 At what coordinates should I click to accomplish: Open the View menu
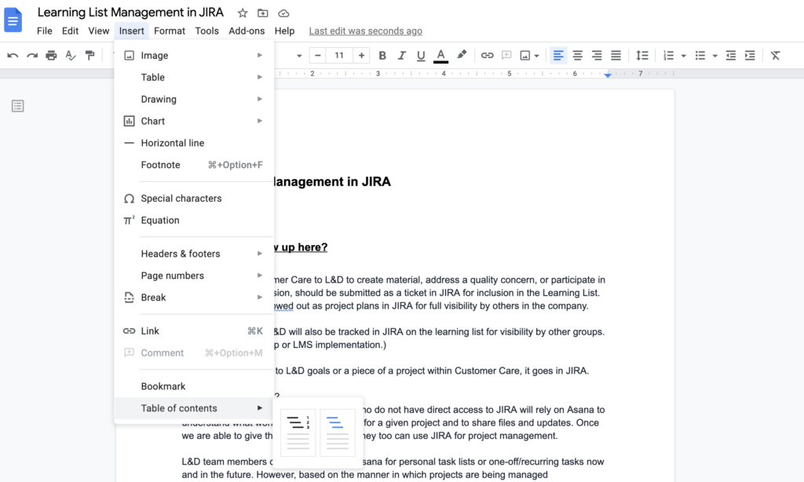98,31
